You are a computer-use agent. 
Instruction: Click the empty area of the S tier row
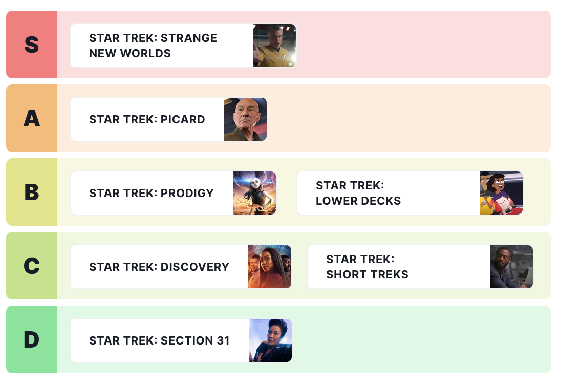[420, 45]
